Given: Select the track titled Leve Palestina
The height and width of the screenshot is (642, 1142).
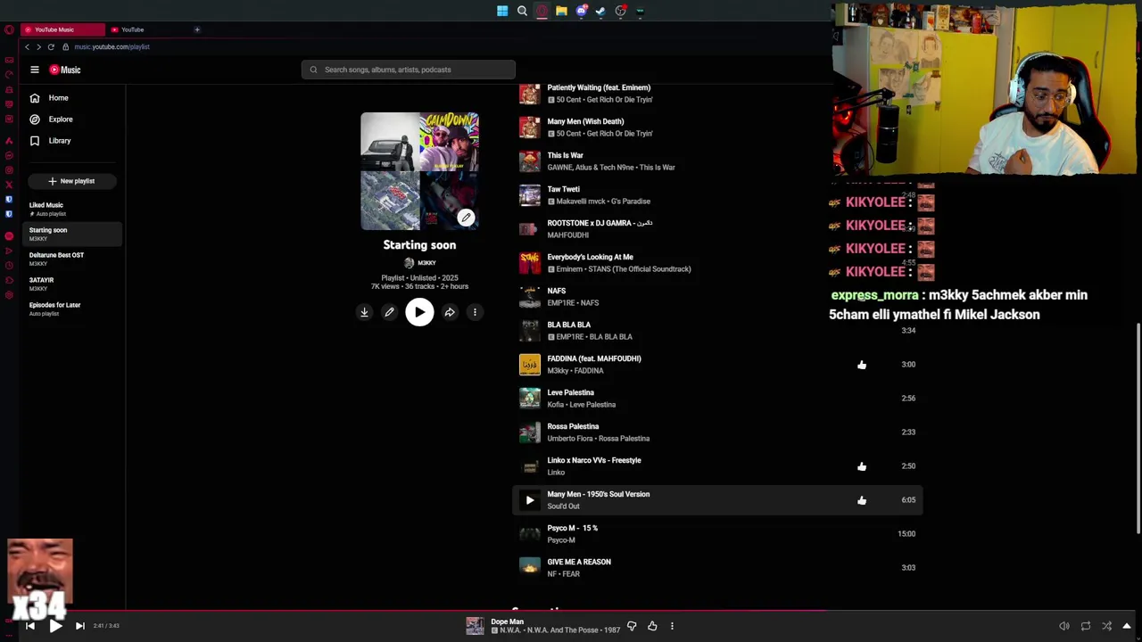Looking at the screenshot, I should [570, 392].
